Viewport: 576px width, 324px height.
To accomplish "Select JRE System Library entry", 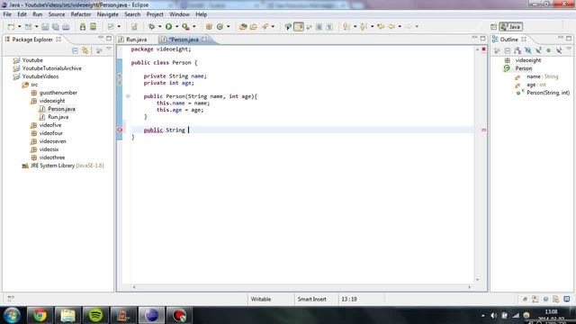I will click(x=67, y=166).
